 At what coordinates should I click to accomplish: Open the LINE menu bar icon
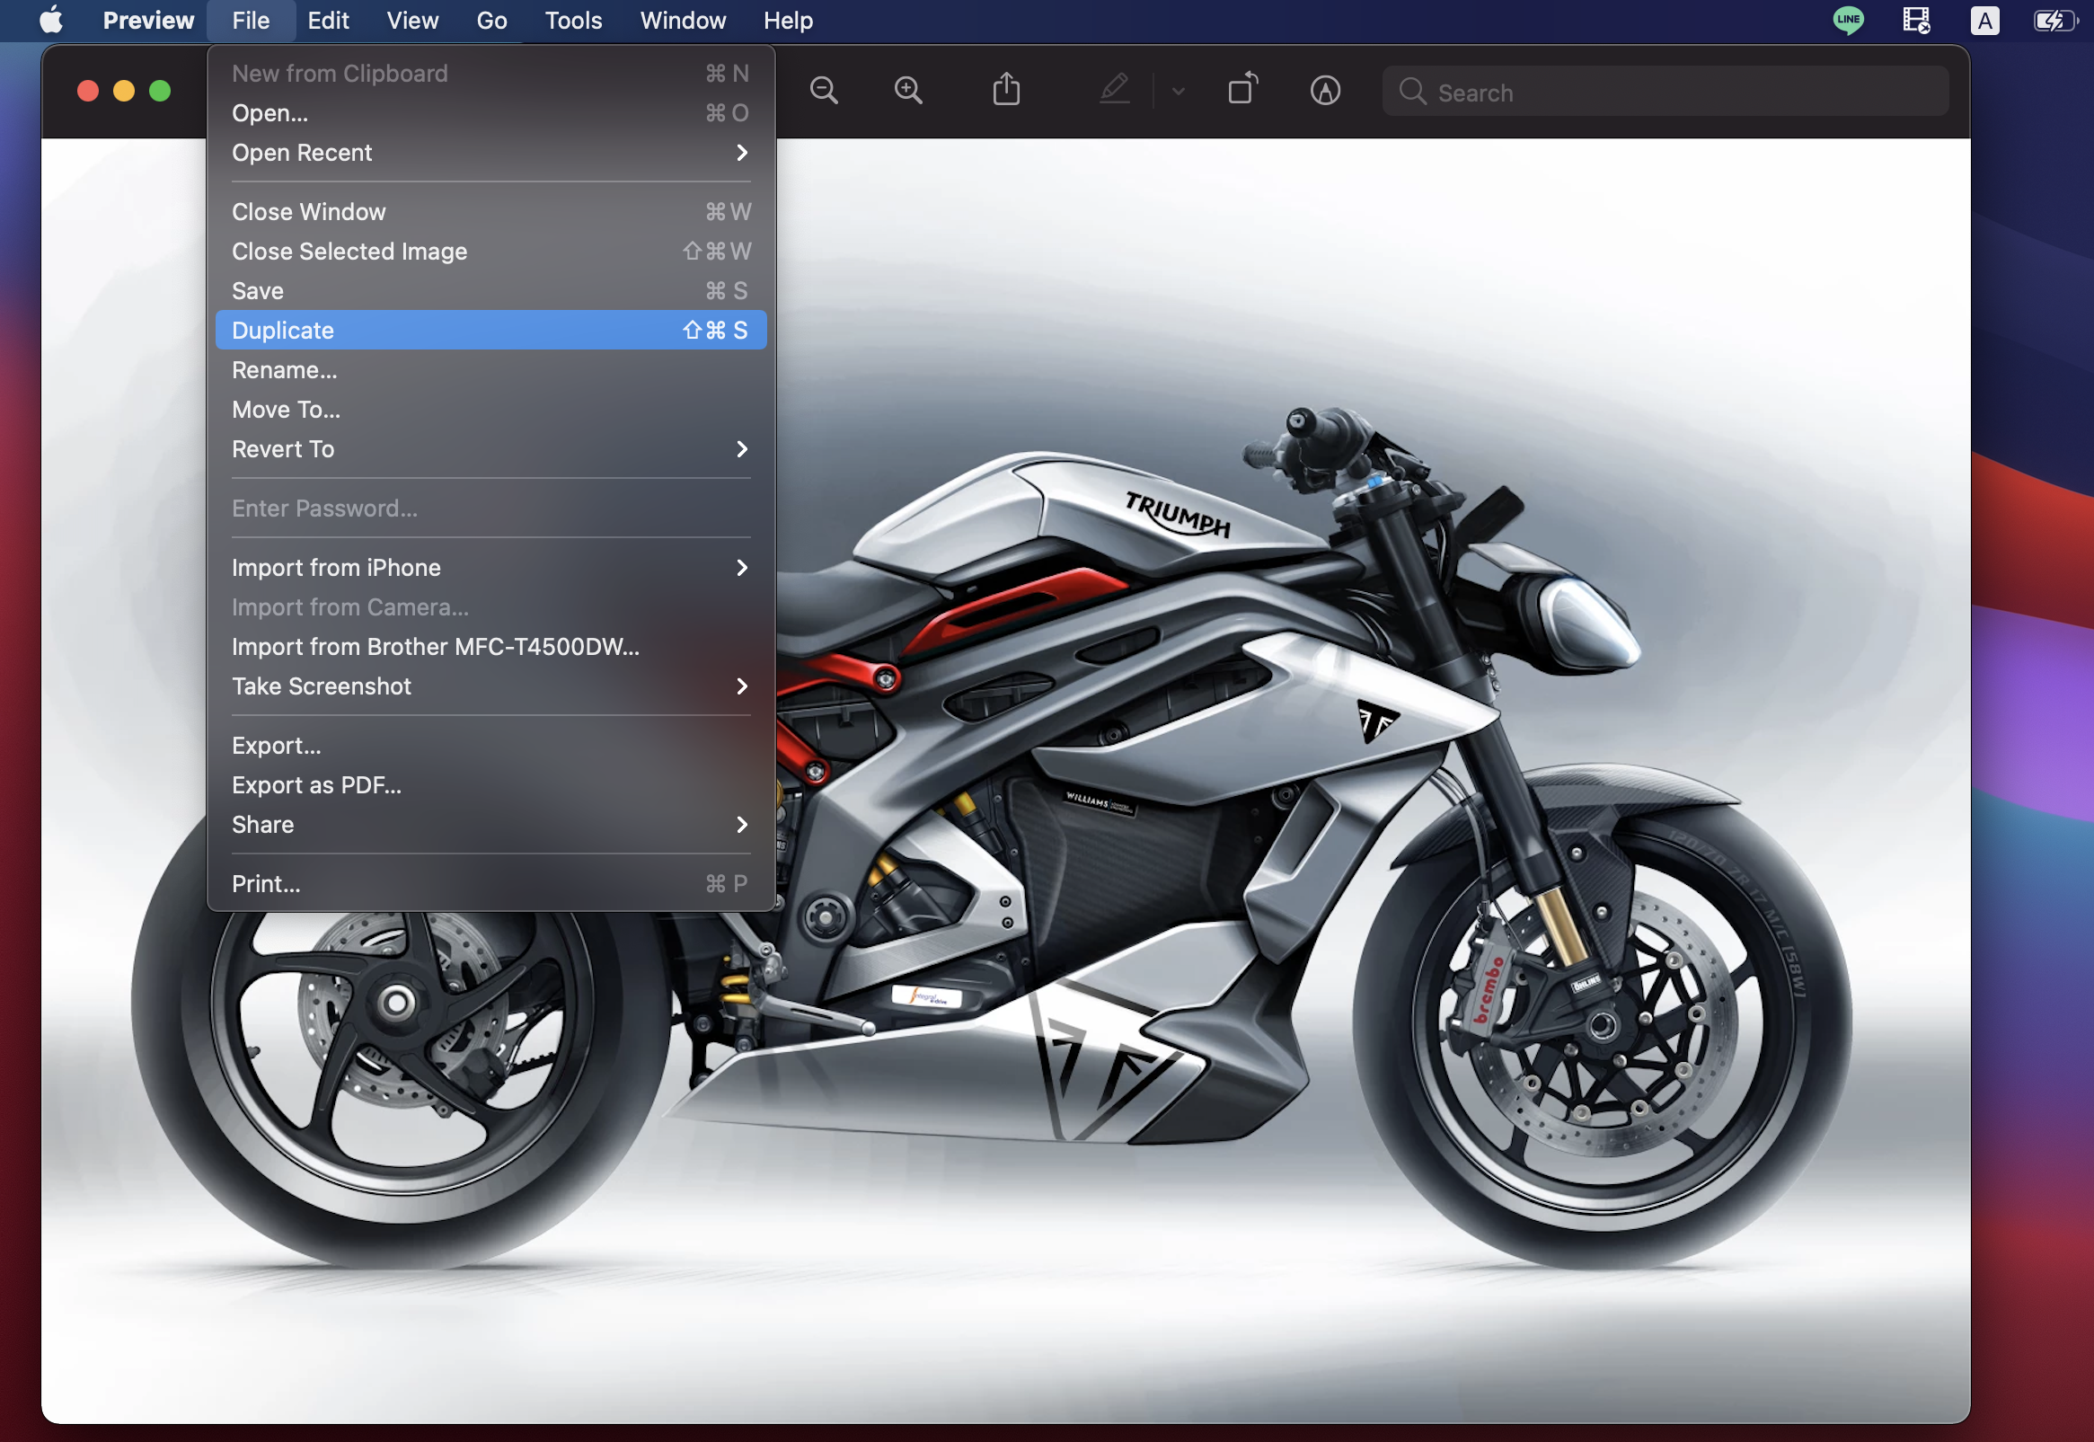(1848, 20)
